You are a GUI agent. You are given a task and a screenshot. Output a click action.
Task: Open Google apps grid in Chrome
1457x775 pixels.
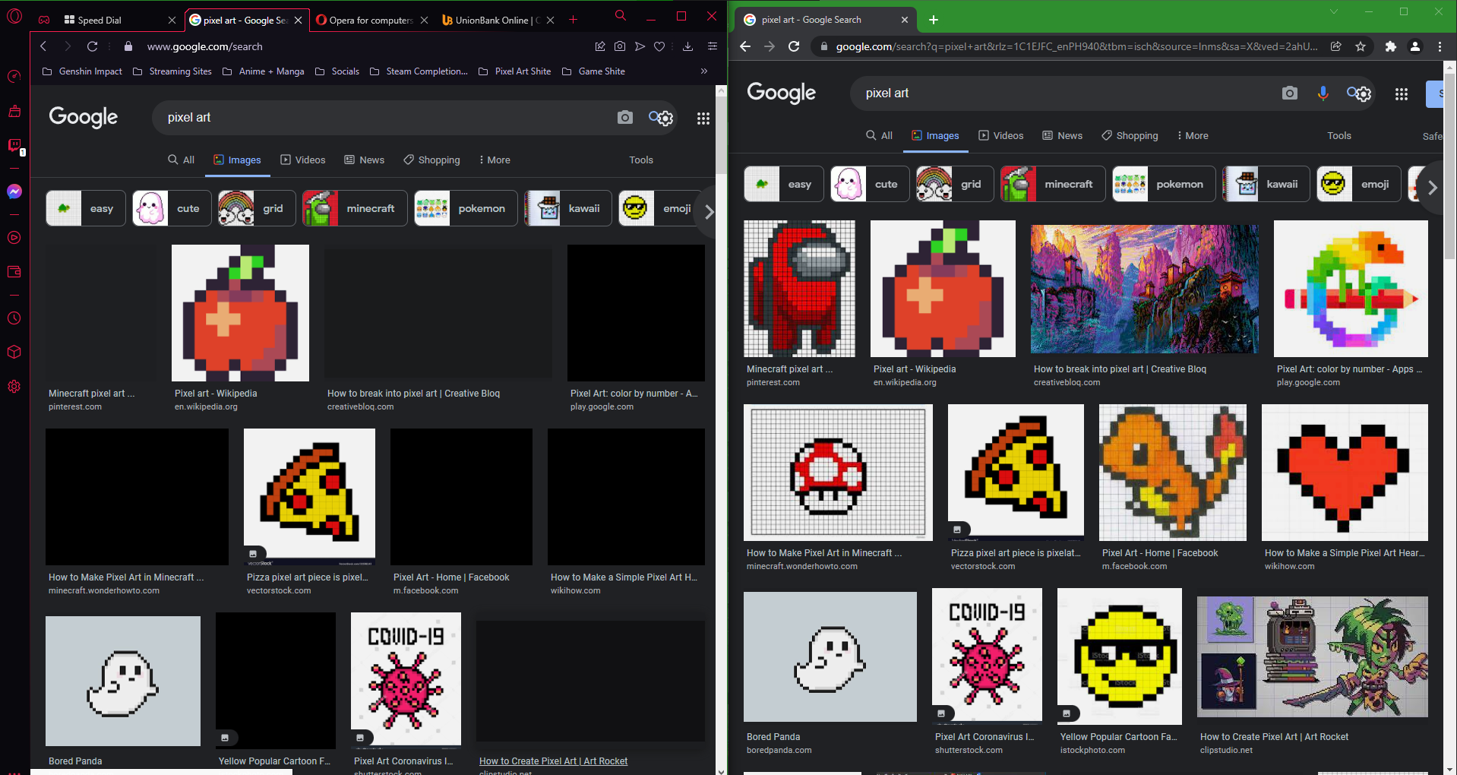coord(1402,93)
